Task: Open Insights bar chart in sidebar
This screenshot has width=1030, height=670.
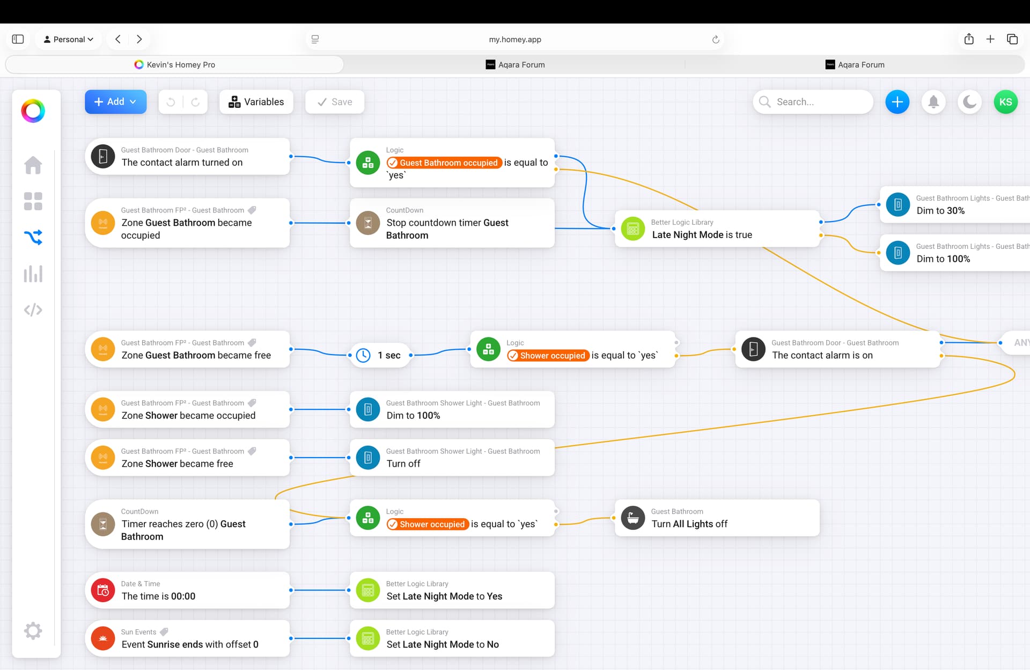Action: tap(33, 274)
